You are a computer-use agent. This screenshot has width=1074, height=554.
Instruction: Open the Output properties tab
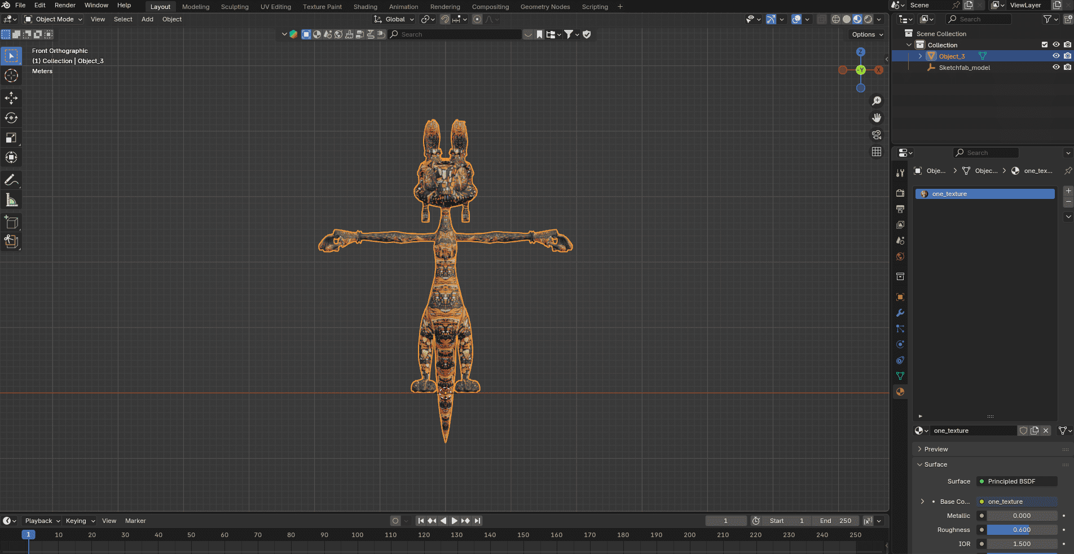click(900, 209)
